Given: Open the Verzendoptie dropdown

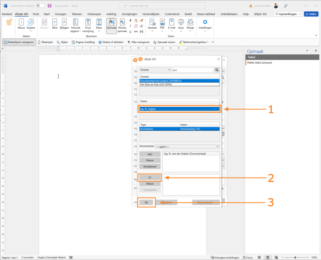Looking at the screenshot, I should tap(187, 146).
